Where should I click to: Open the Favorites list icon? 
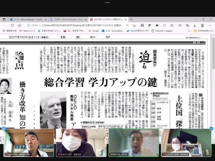coord(180,25)
